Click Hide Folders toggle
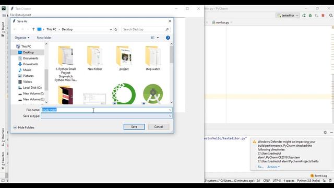This screenshot has width=334, height=188. [x=24, y=127]
